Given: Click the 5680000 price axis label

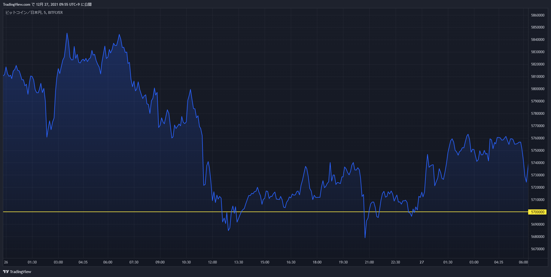Looking at the screenshot, I should 537,237.
